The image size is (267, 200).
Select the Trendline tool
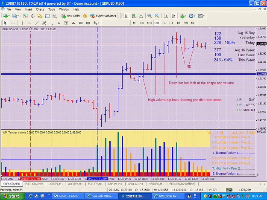tap(37, 23)
